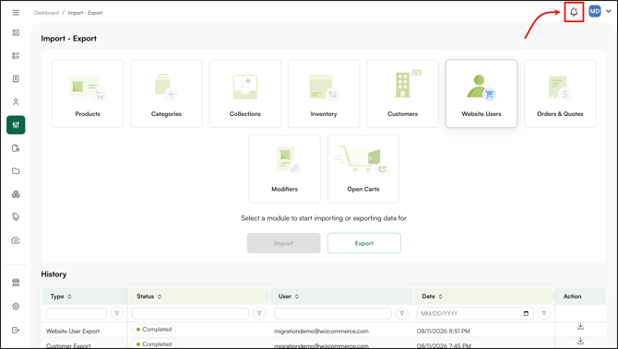This screenshot has height=349, width=618.
Task: Sort history by User column
Action: click(297, 297)
